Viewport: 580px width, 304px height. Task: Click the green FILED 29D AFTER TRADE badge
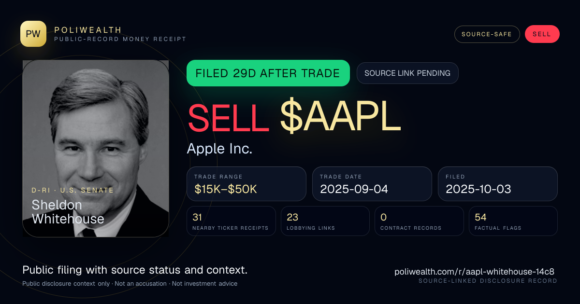(268, 73)
